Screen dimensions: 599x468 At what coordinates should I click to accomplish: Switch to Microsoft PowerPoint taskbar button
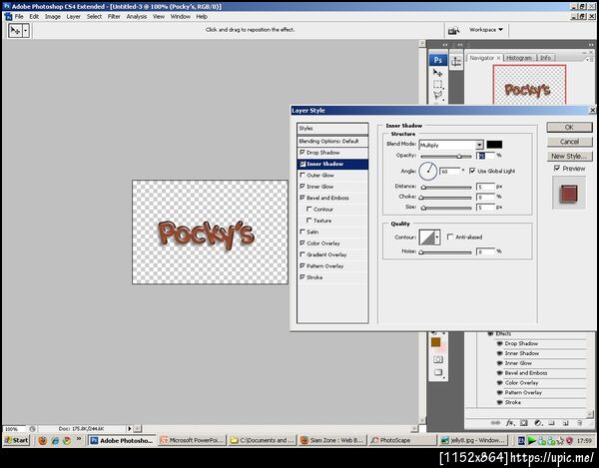point(193,440)
